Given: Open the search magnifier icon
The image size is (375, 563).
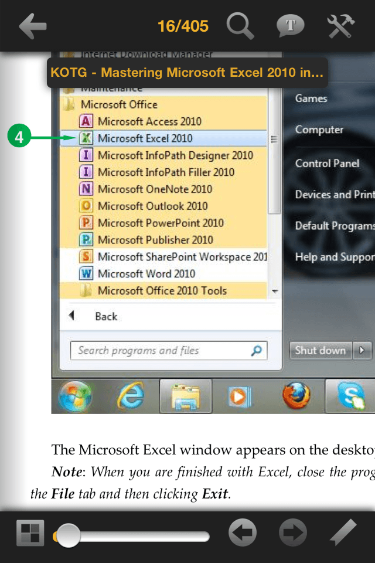Looking at the screenshot, I should pos(240,26).
